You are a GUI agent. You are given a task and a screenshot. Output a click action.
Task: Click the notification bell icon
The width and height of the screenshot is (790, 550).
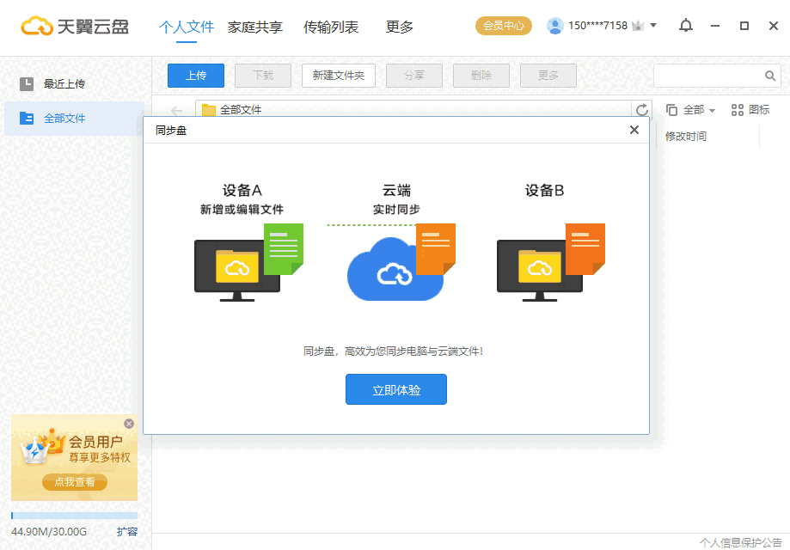pos(685,26)
